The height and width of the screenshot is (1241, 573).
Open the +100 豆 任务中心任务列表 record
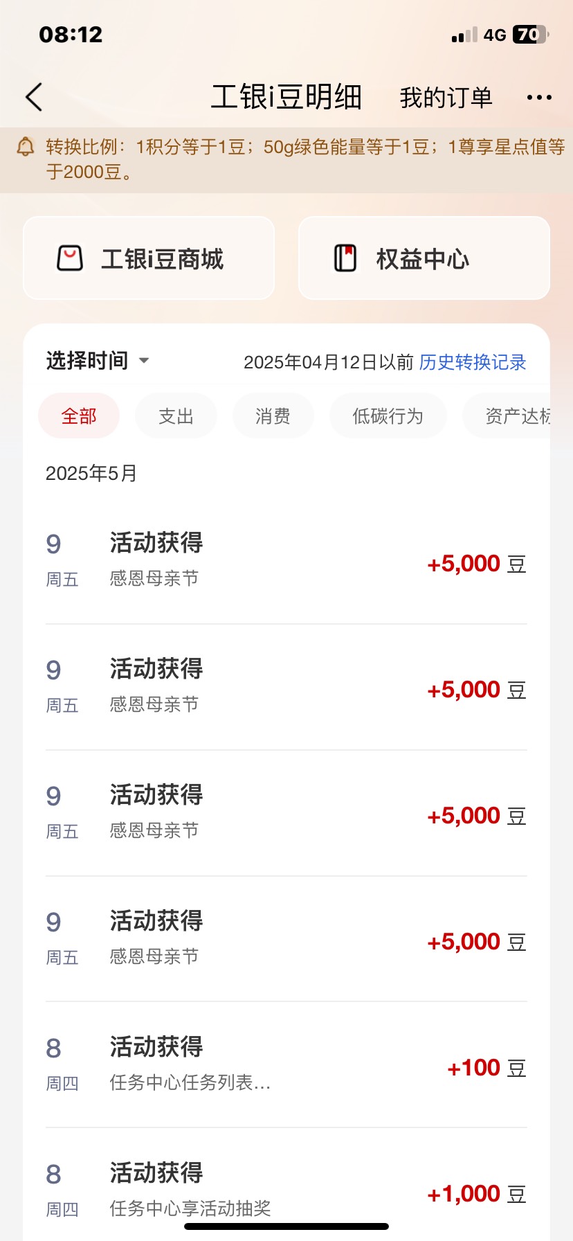(286, 1065)
